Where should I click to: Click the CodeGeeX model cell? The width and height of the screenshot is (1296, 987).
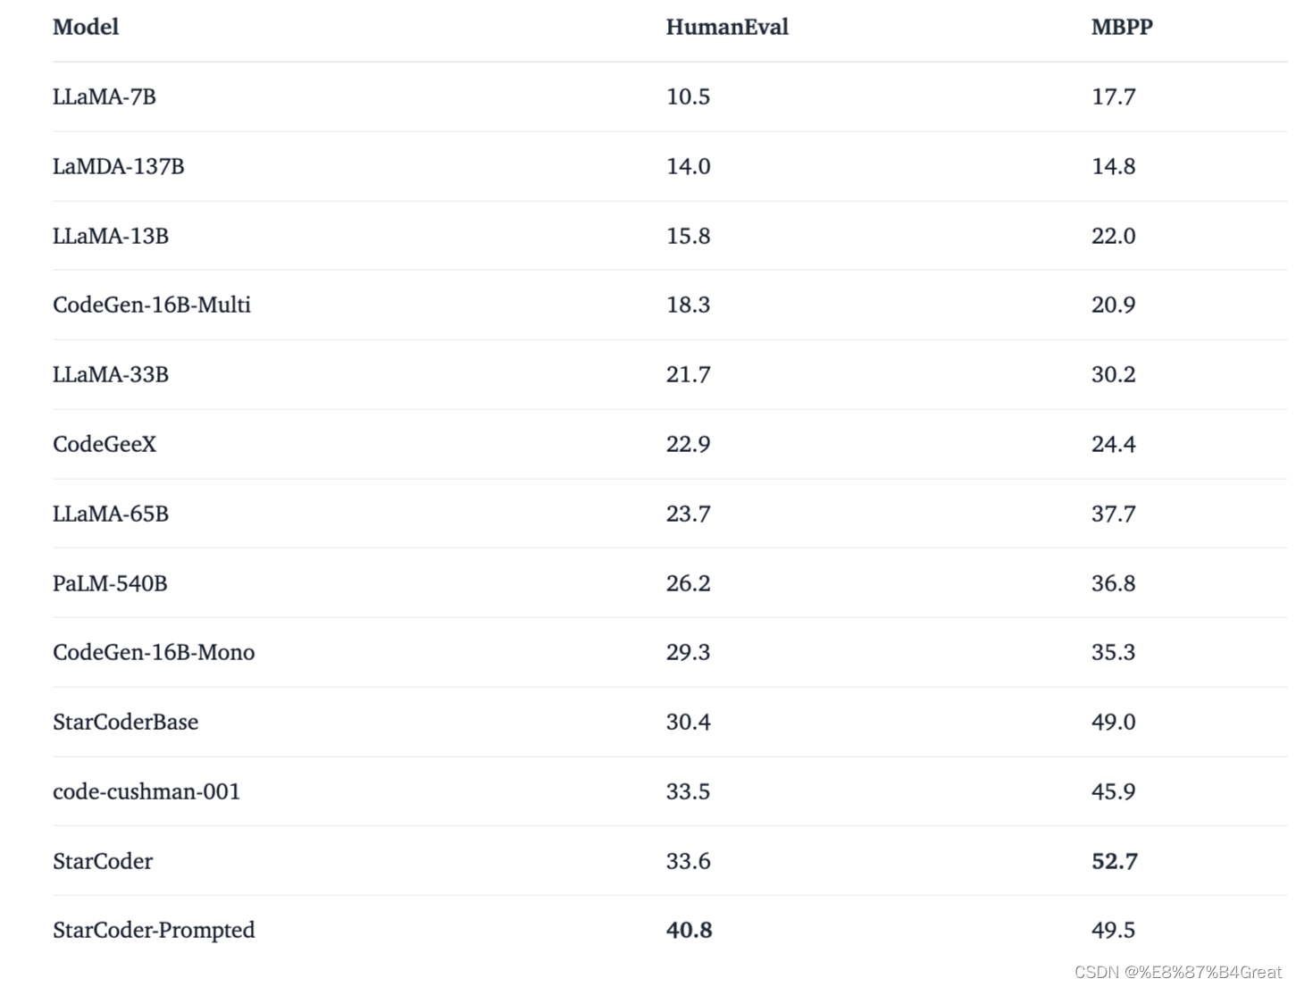tap(105, 444)
